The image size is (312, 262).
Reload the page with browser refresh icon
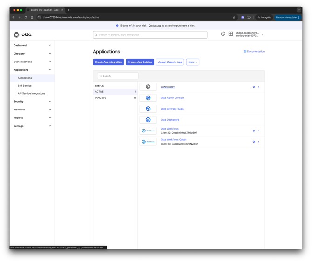click(26, 17)
